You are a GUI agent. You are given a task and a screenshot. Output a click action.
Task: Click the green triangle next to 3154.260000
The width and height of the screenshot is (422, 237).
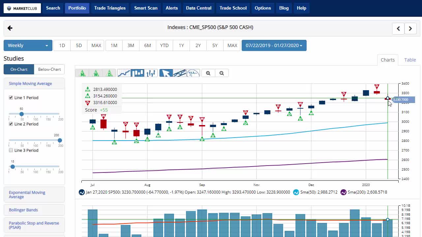(88, 96)
